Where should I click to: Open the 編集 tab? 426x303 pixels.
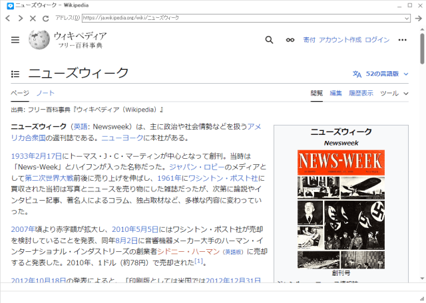coord(335,93)
